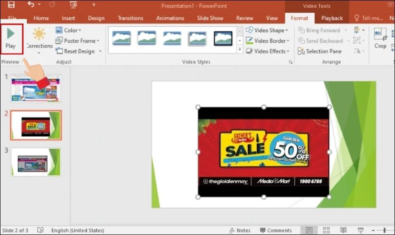Switch to the Design tab

coord(96,18)
